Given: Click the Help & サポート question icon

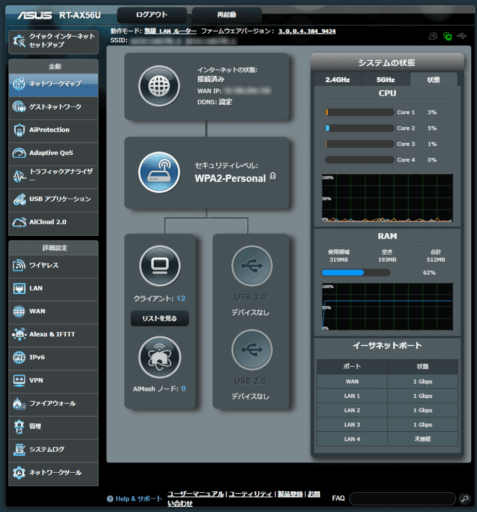Looking at the screenshot, I should (x=110, y=499).
